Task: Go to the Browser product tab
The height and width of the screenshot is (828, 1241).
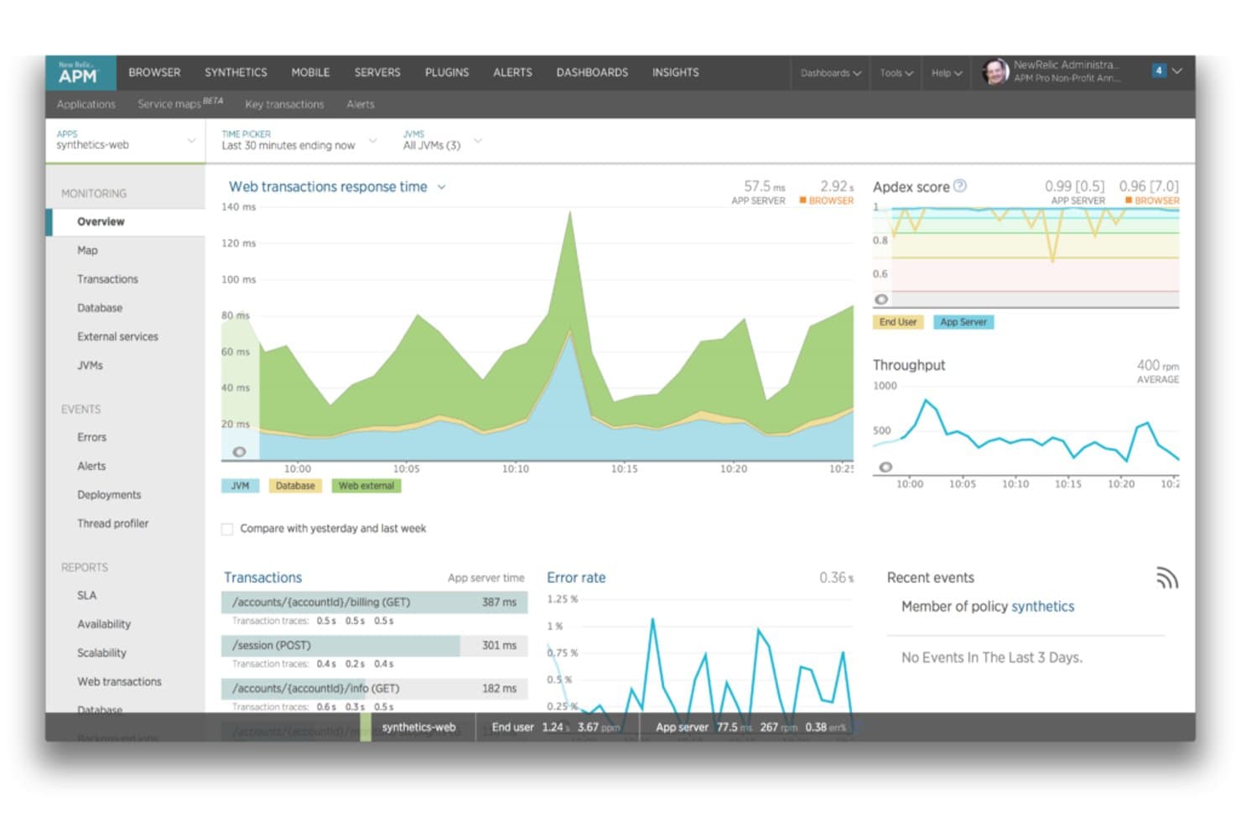Action: [x=154, y=73]
